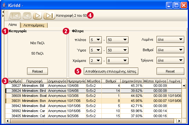Click the Reset filters button
This screenshot has height=125, width=189.
(x=170, y=71)
